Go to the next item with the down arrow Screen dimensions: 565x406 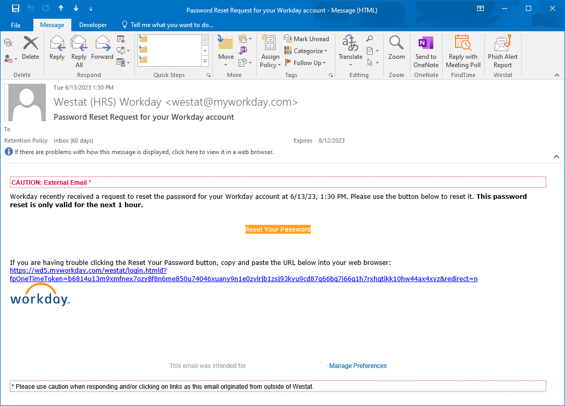(x=76, y=8)
